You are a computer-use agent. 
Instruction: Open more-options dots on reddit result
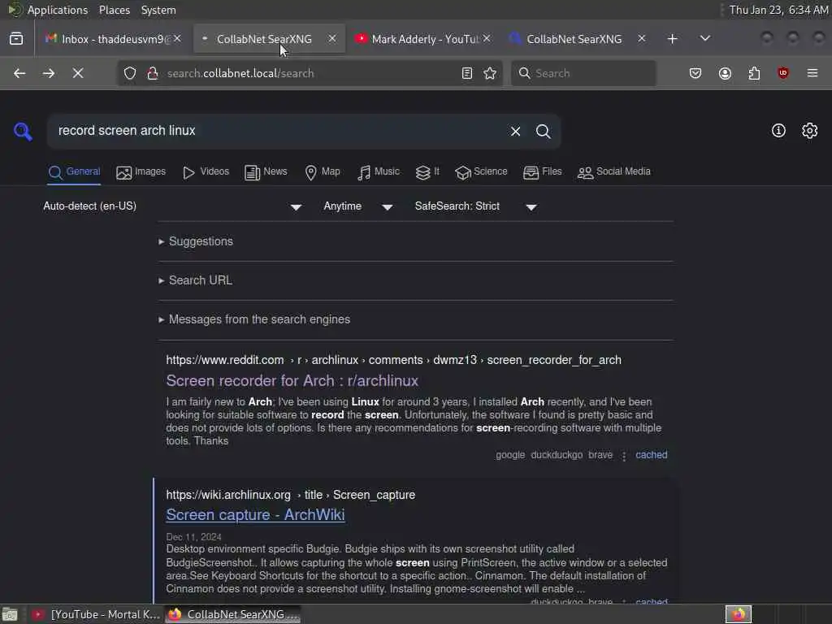coord(624,456)
